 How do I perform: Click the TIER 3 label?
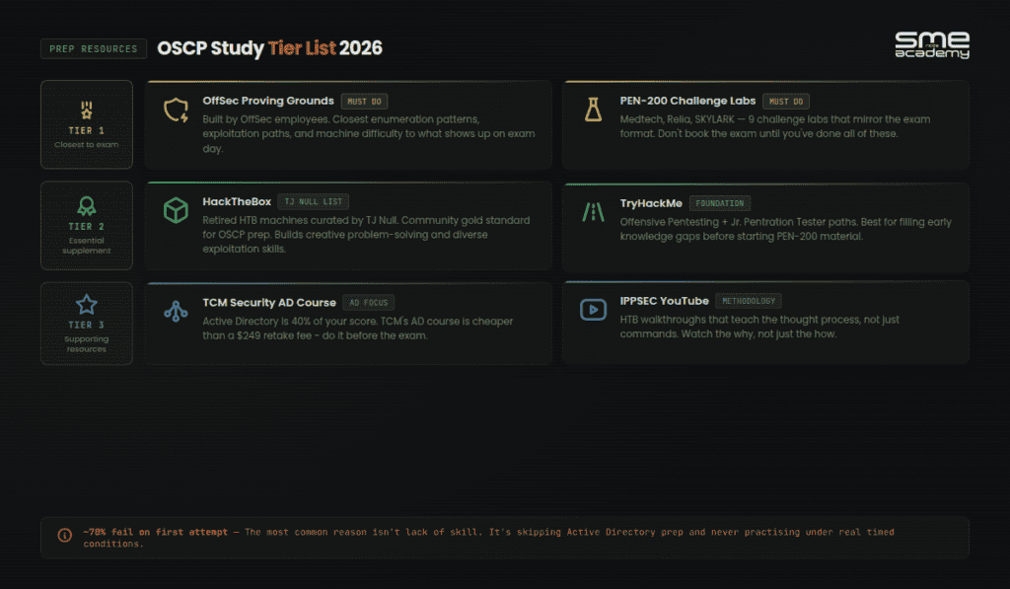[x=87, y=325]
